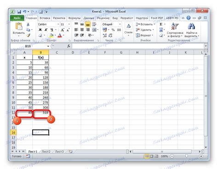Toggle Underline (Ч) formatting
Image resolution: width=218 pixels, height=169 pixels.
pos(52,30)
